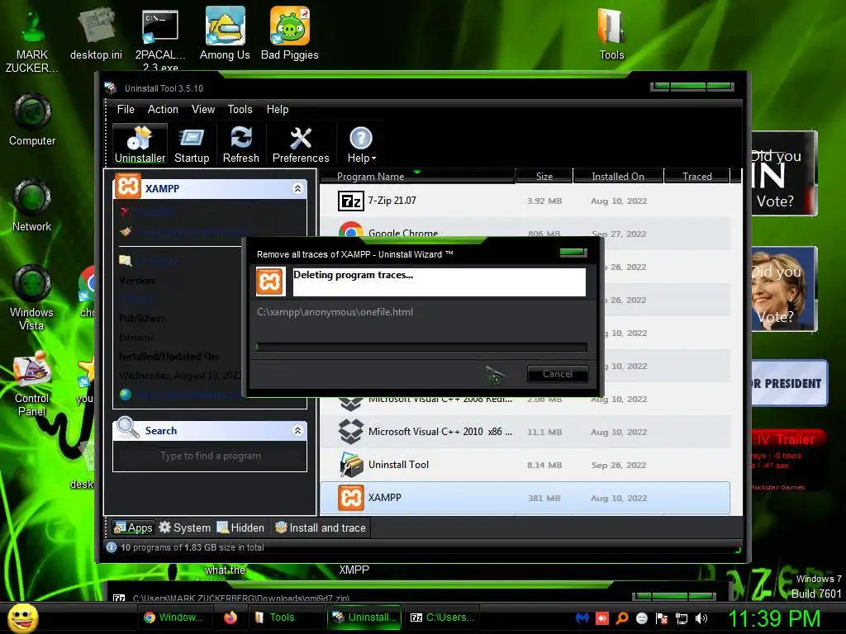846x634 pixels.
Task: Click the 'C:\xampp\anonymous\onefile.html' path text
Action: tap(335, 312)
